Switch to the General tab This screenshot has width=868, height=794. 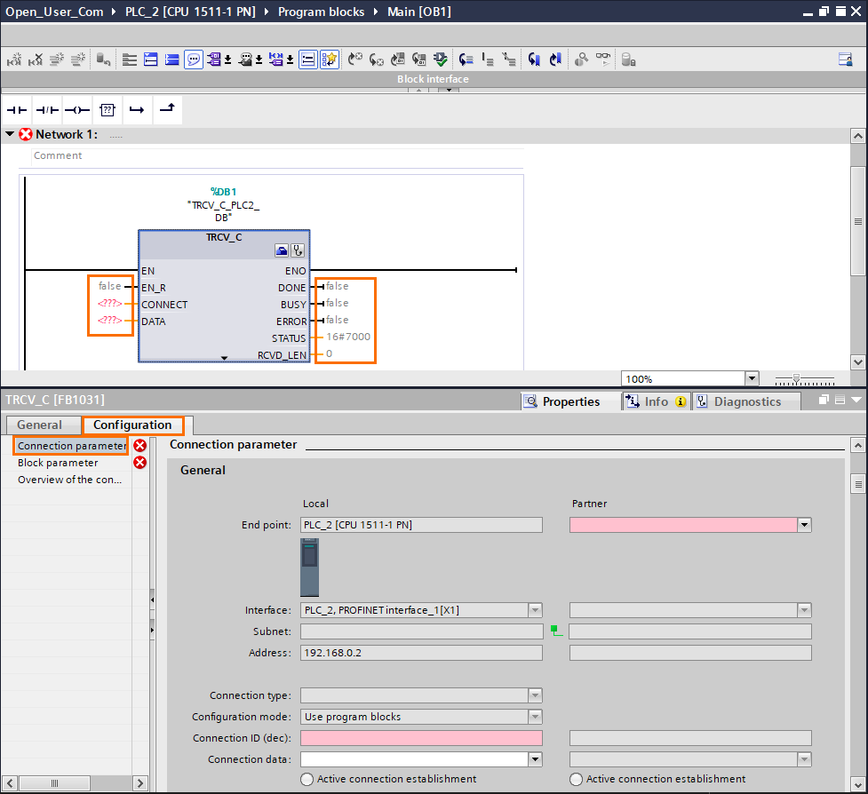(x=44, y=425)
